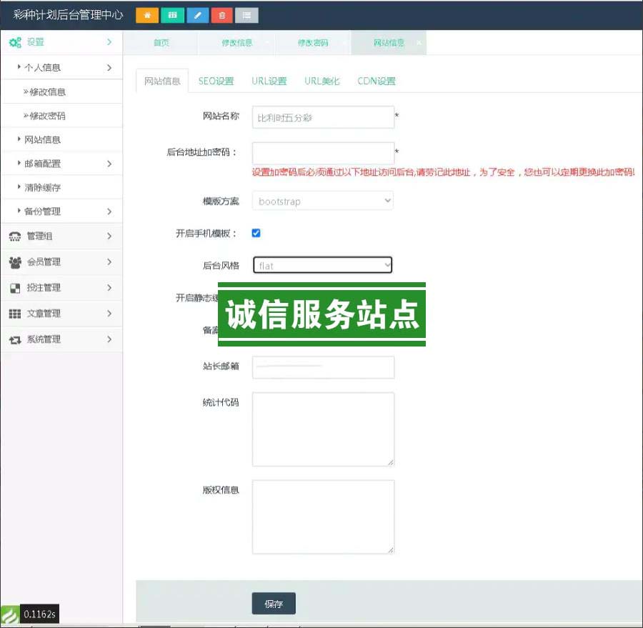Viewport: 643px width, 628px height.
Task: Switch to the CDN设置 tab
Action: pyautogui.click(x=377, y=81)
